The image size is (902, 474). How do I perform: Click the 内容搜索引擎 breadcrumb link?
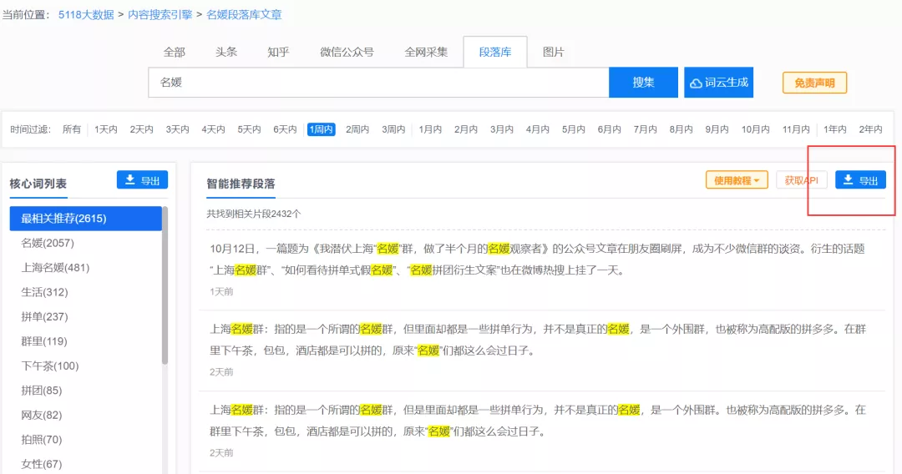click(160, 15)
